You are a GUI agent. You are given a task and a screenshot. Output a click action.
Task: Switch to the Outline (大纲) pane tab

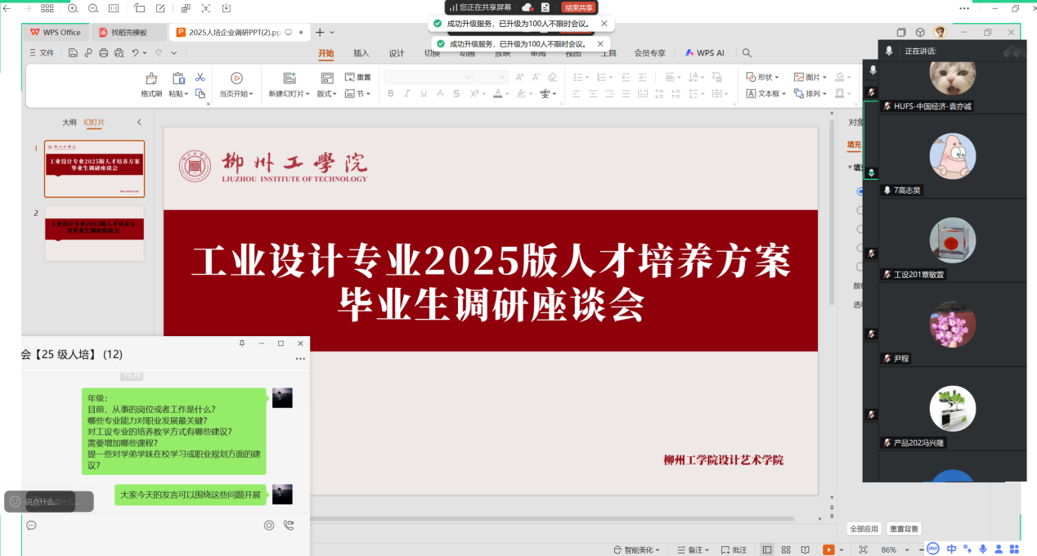70,122
